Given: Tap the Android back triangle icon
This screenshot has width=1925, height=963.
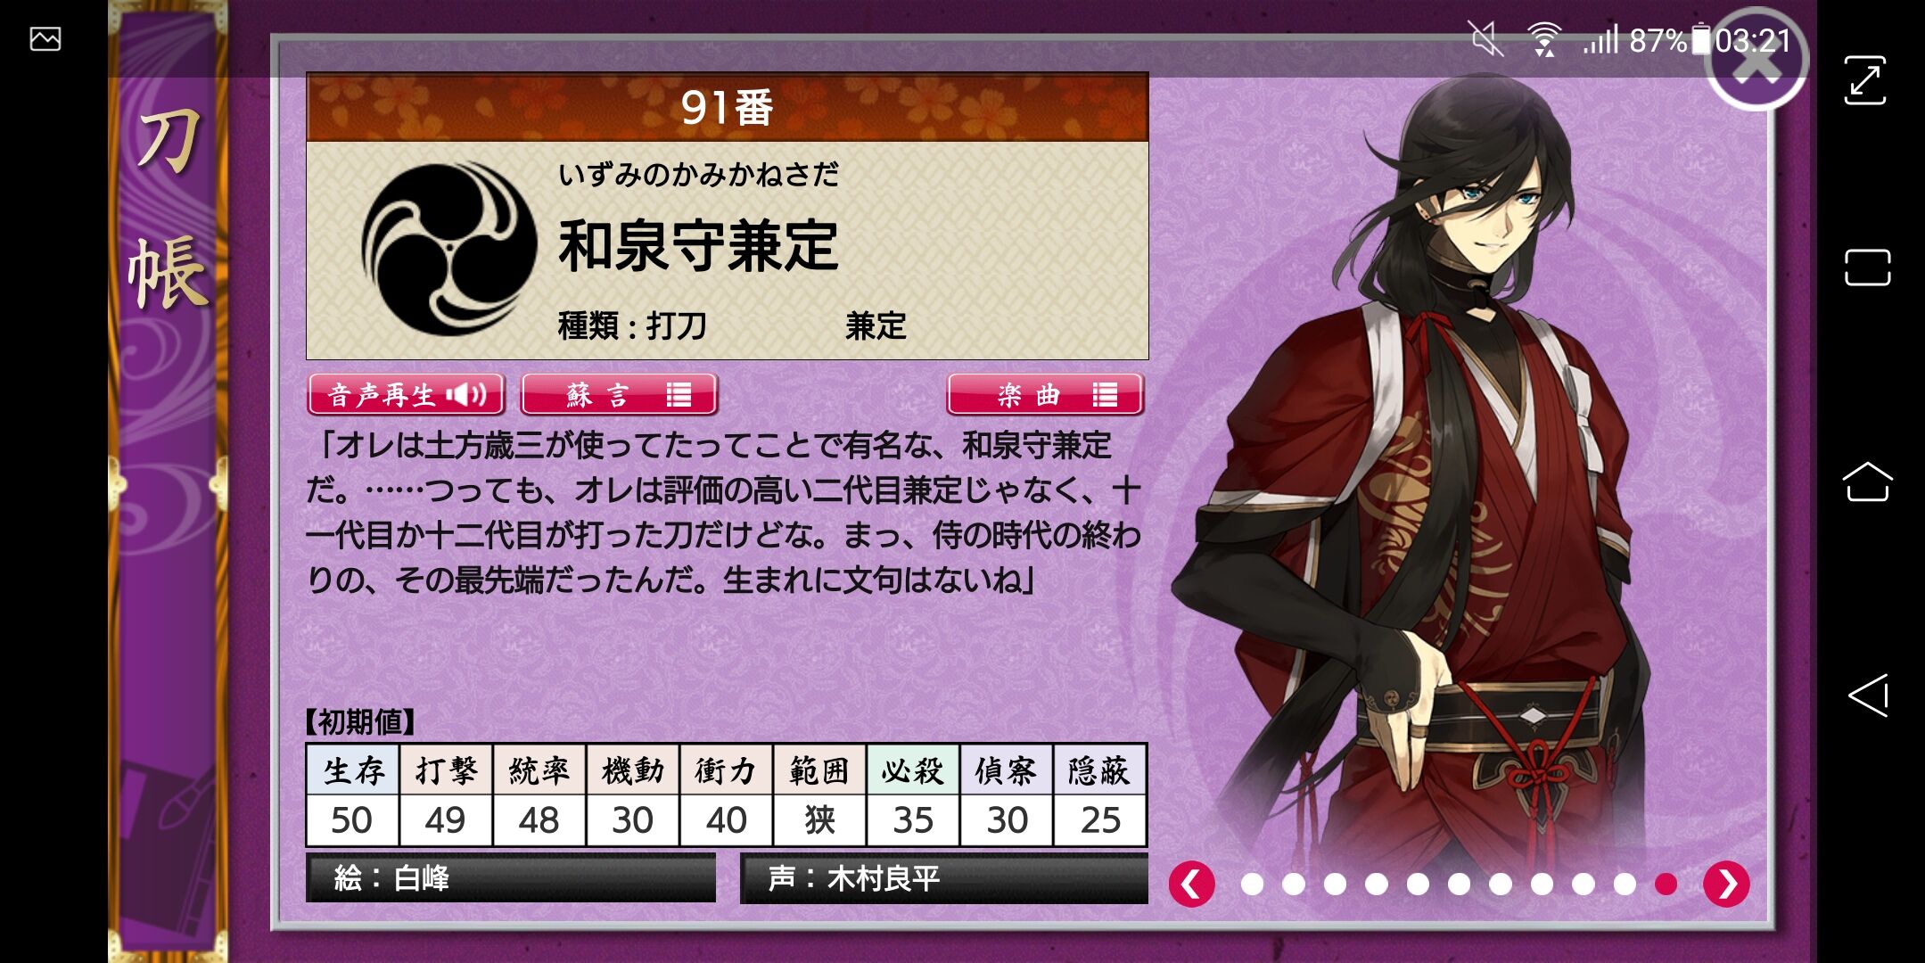Looking at the screenshot, I should click(1868, 695).
